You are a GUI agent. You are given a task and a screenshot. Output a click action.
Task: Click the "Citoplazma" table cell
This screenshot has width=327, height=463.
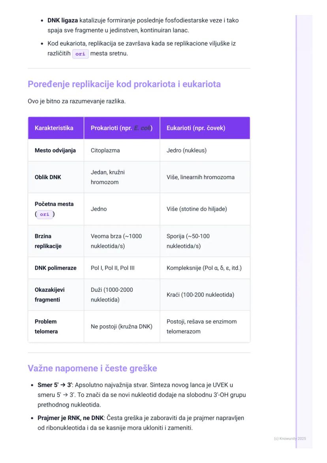[x=105, y=150]
